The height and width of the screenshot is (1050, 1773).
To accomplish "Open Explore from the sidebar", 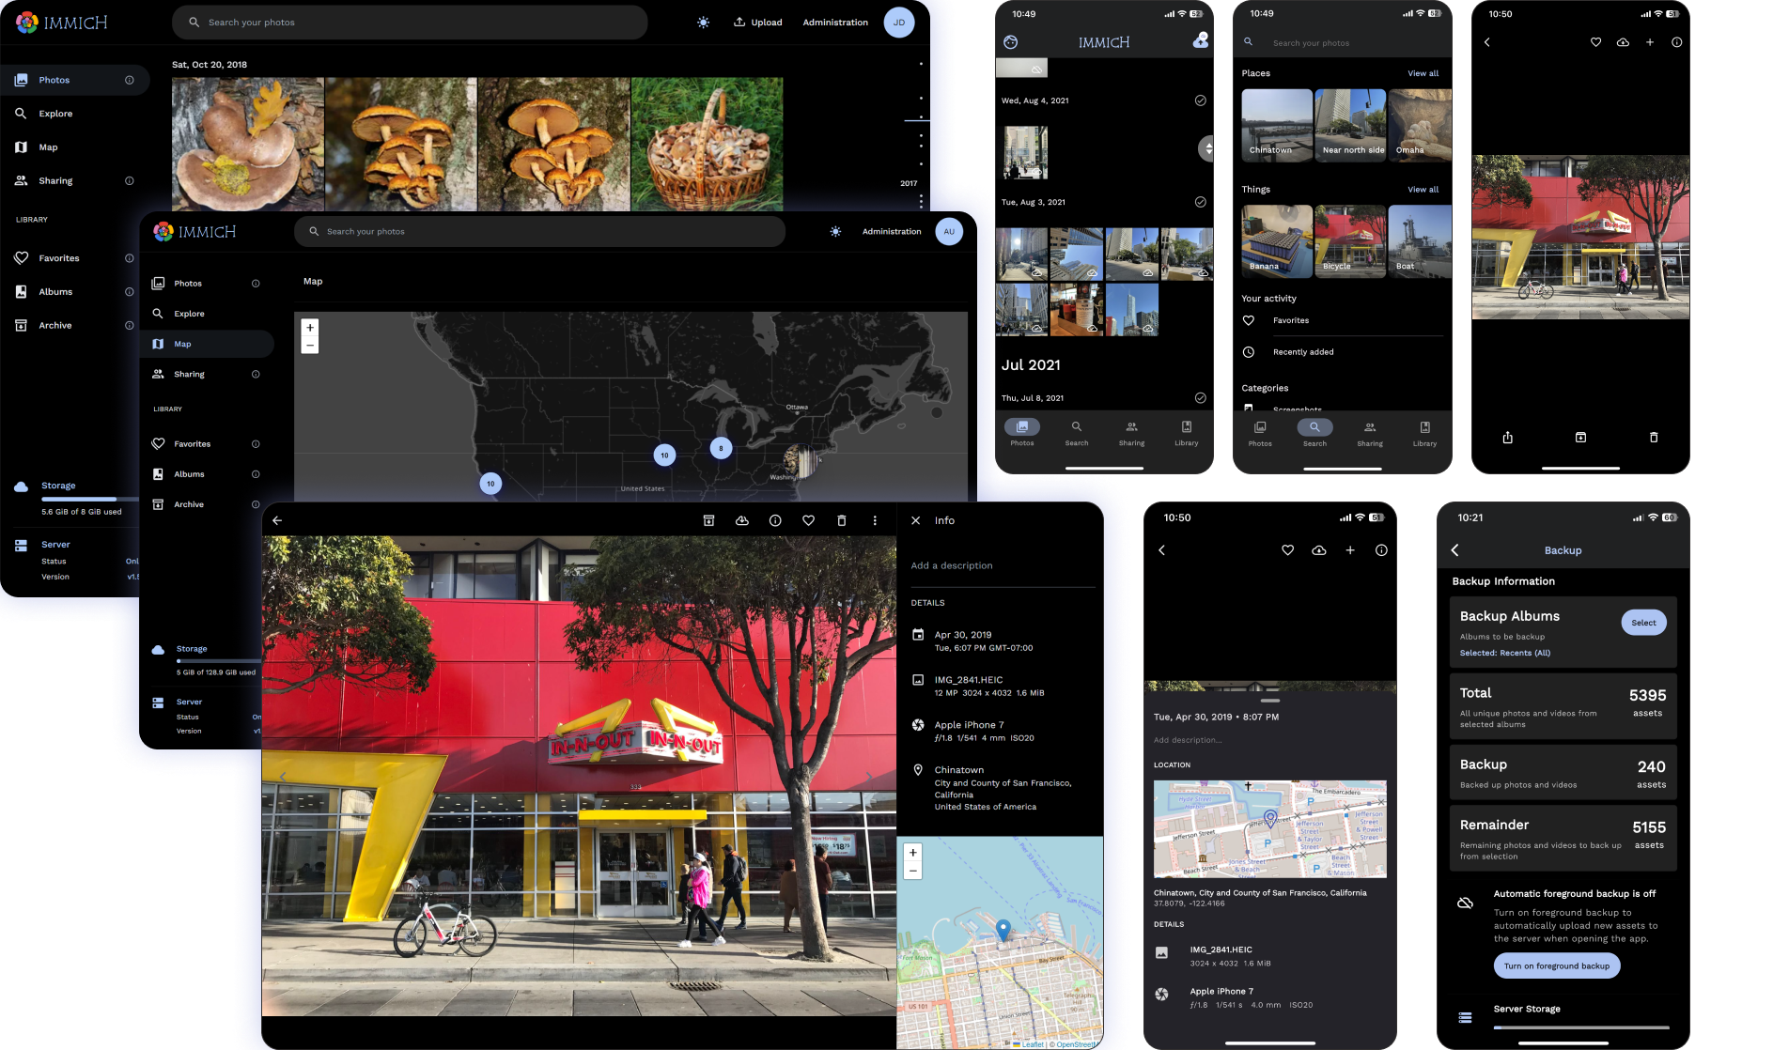I will point(55,113).
